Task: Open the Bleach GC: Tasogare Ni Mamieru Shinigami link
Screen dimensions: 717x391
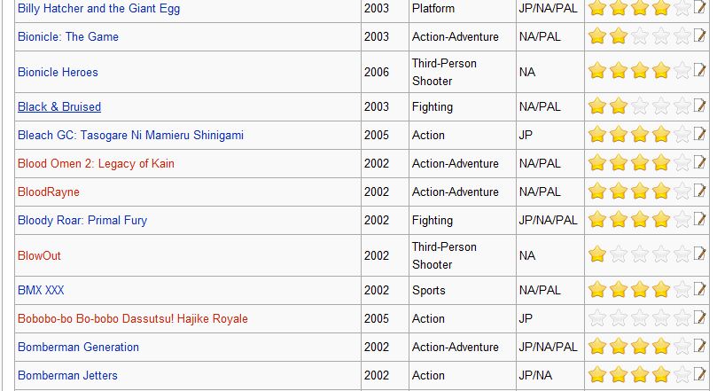Action: point(130,136)
